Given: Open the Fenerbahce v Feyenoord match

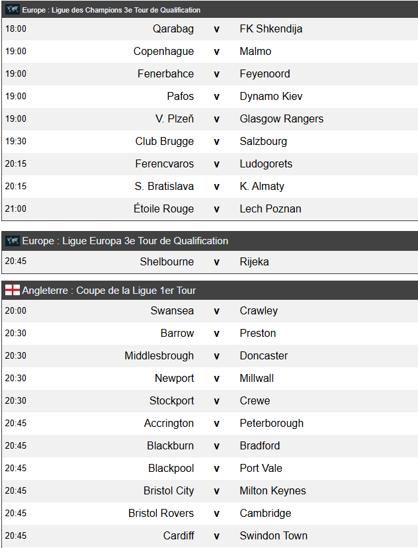Looking at the screenshot, I should (x=216, y=74).
